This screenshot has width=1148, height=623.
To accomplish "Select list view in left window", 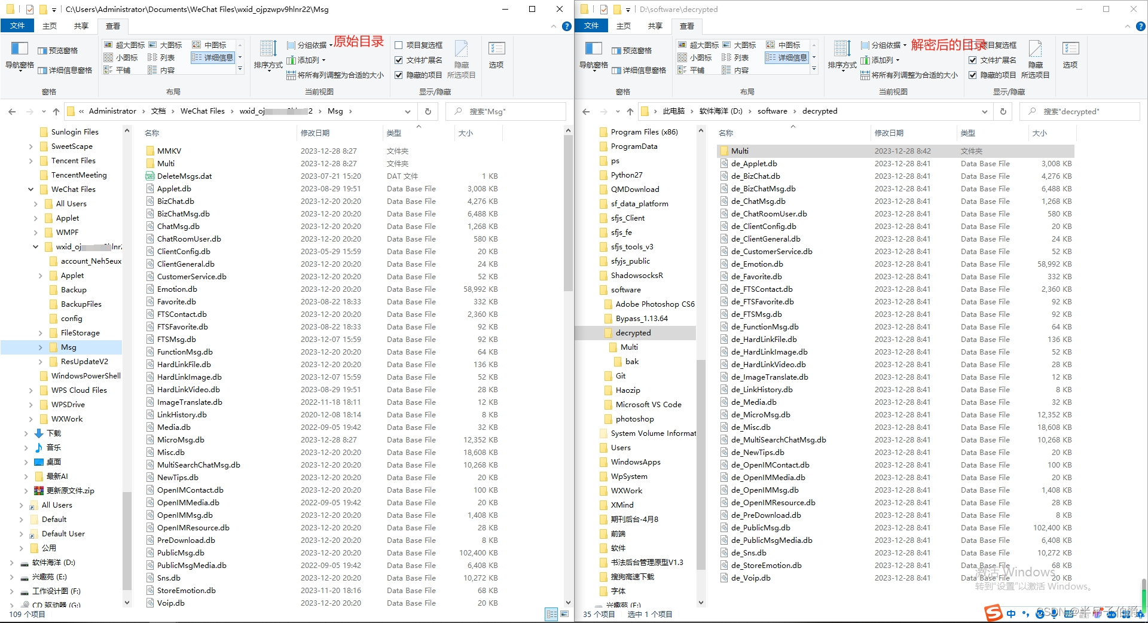I will (161, 57).
